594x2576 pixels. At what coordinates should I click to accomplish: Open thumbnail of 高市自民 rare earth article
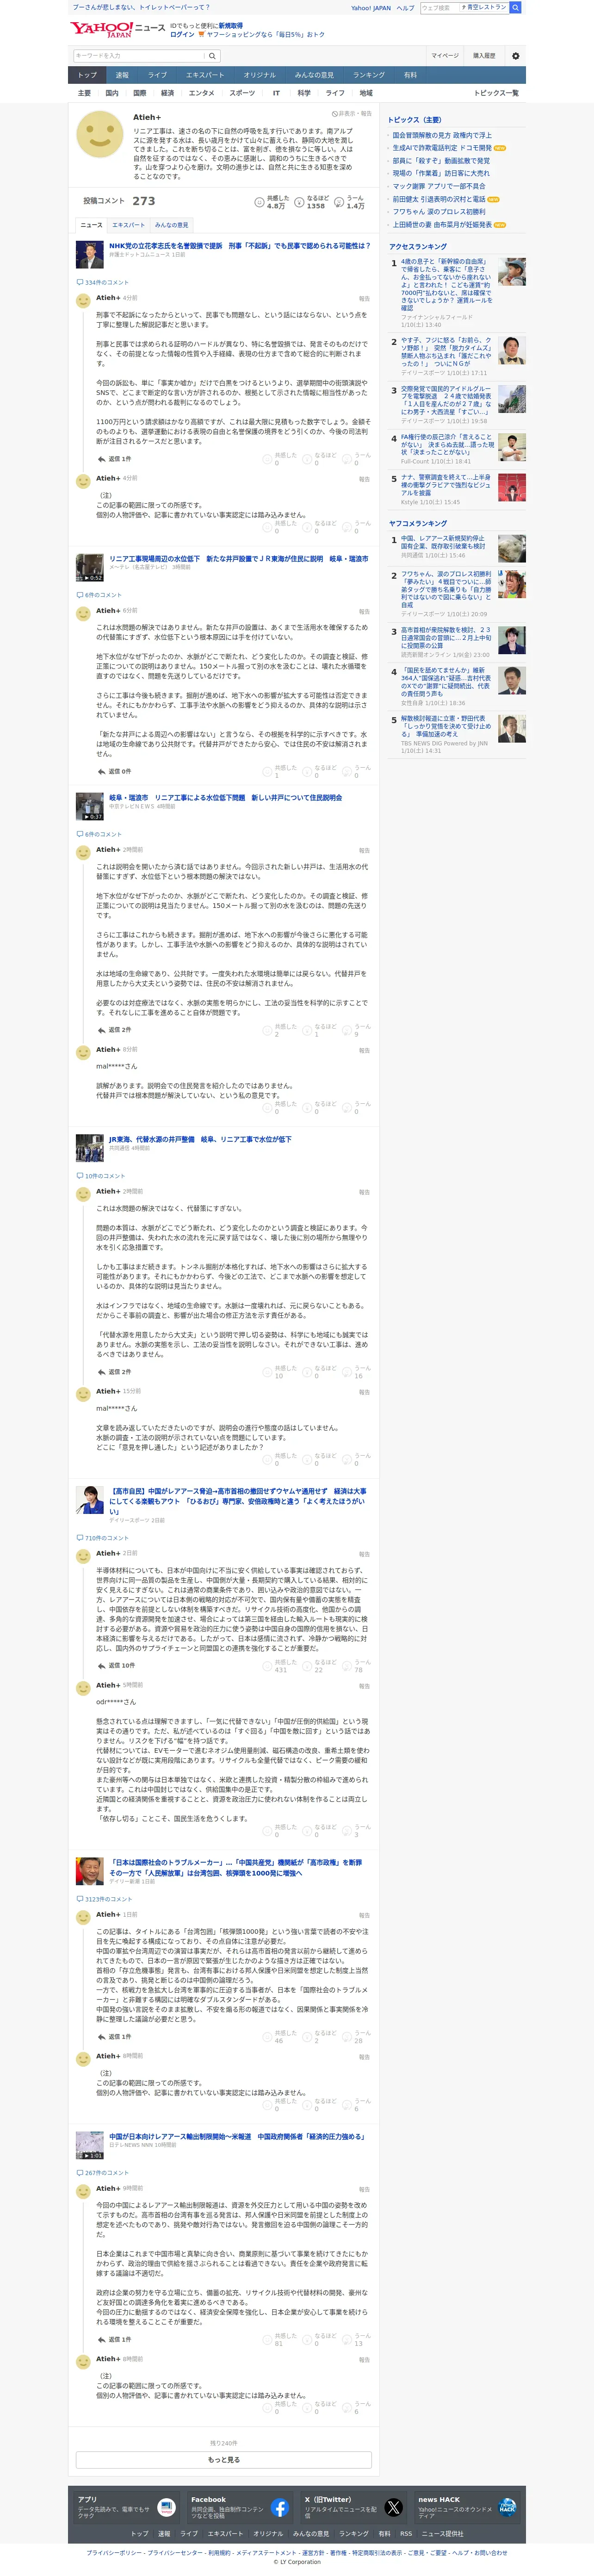[90, 1500]
